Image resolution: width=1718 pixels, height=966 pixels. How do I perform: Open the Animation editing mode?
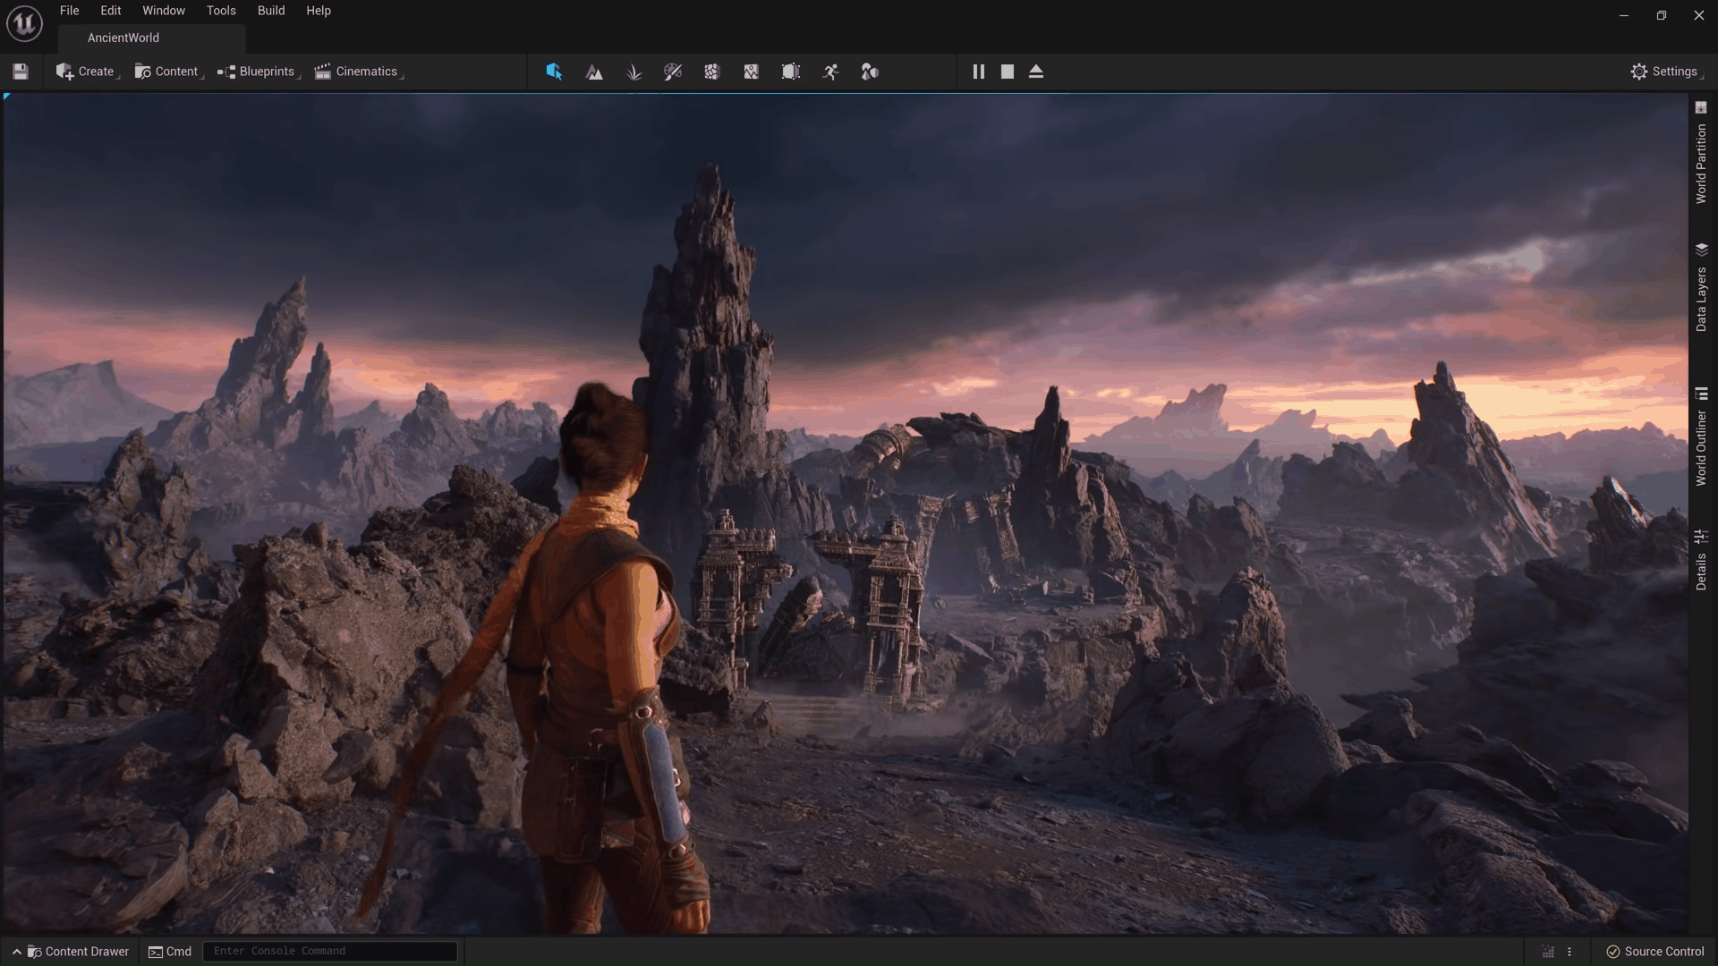(x=830, y=72)
